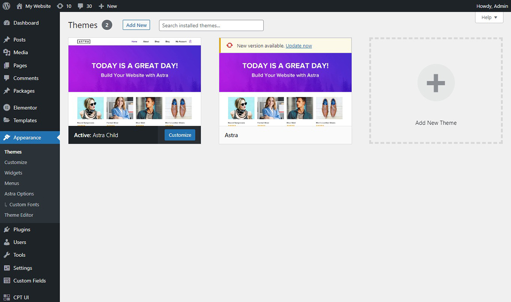
Task: Click the Themes page heading
Action: point(83,25)
